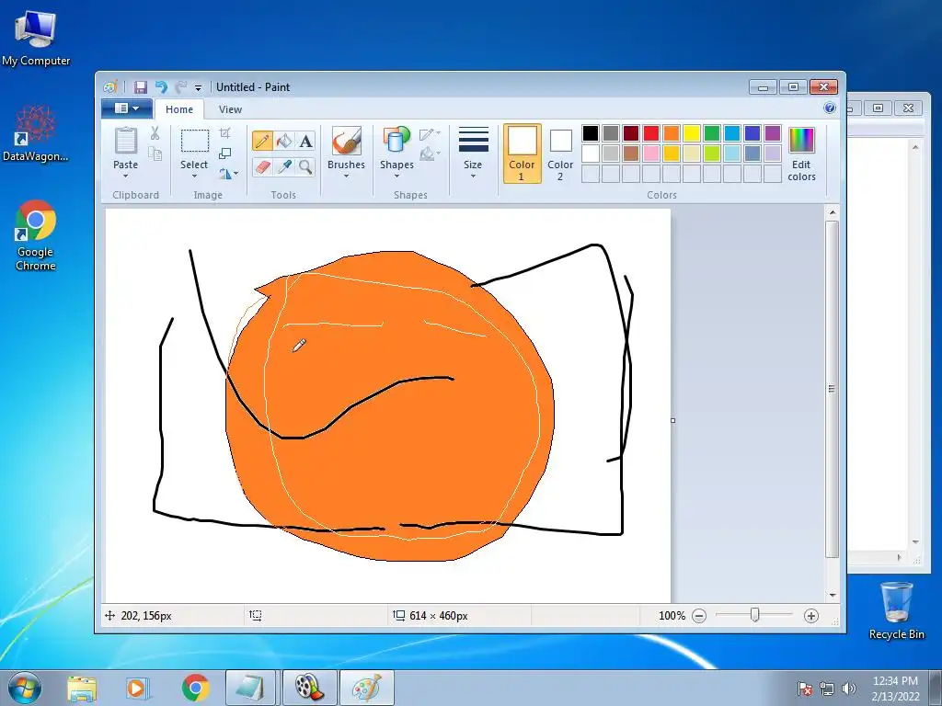Image resolution: width=942 pixels, height=706 pixels.
Task: Click the vertical scrollbar down arrow in Paint
Action: tap(832, 595)
